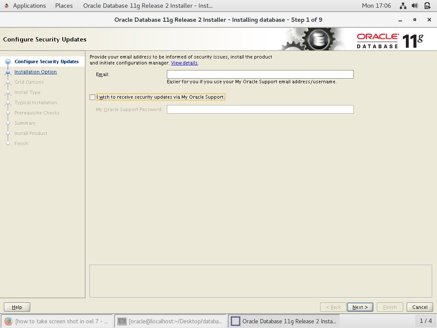Click the disabled Back button

coord(333,307)
